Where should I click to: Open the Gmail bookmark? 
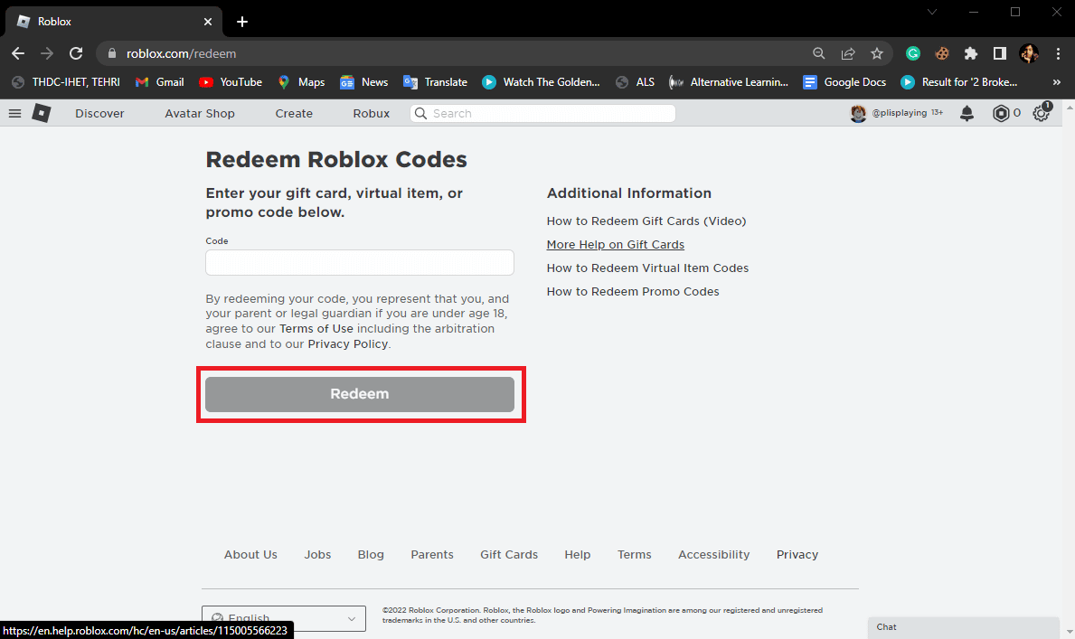[x=160, y=82]
